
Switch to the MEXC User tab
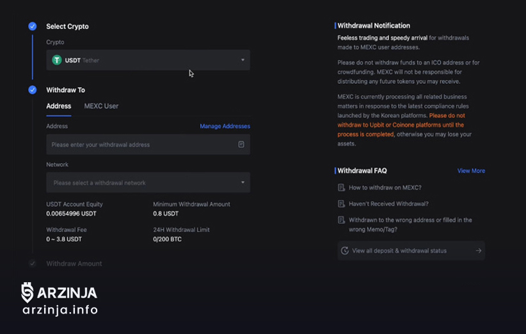[x=101, y=106]
